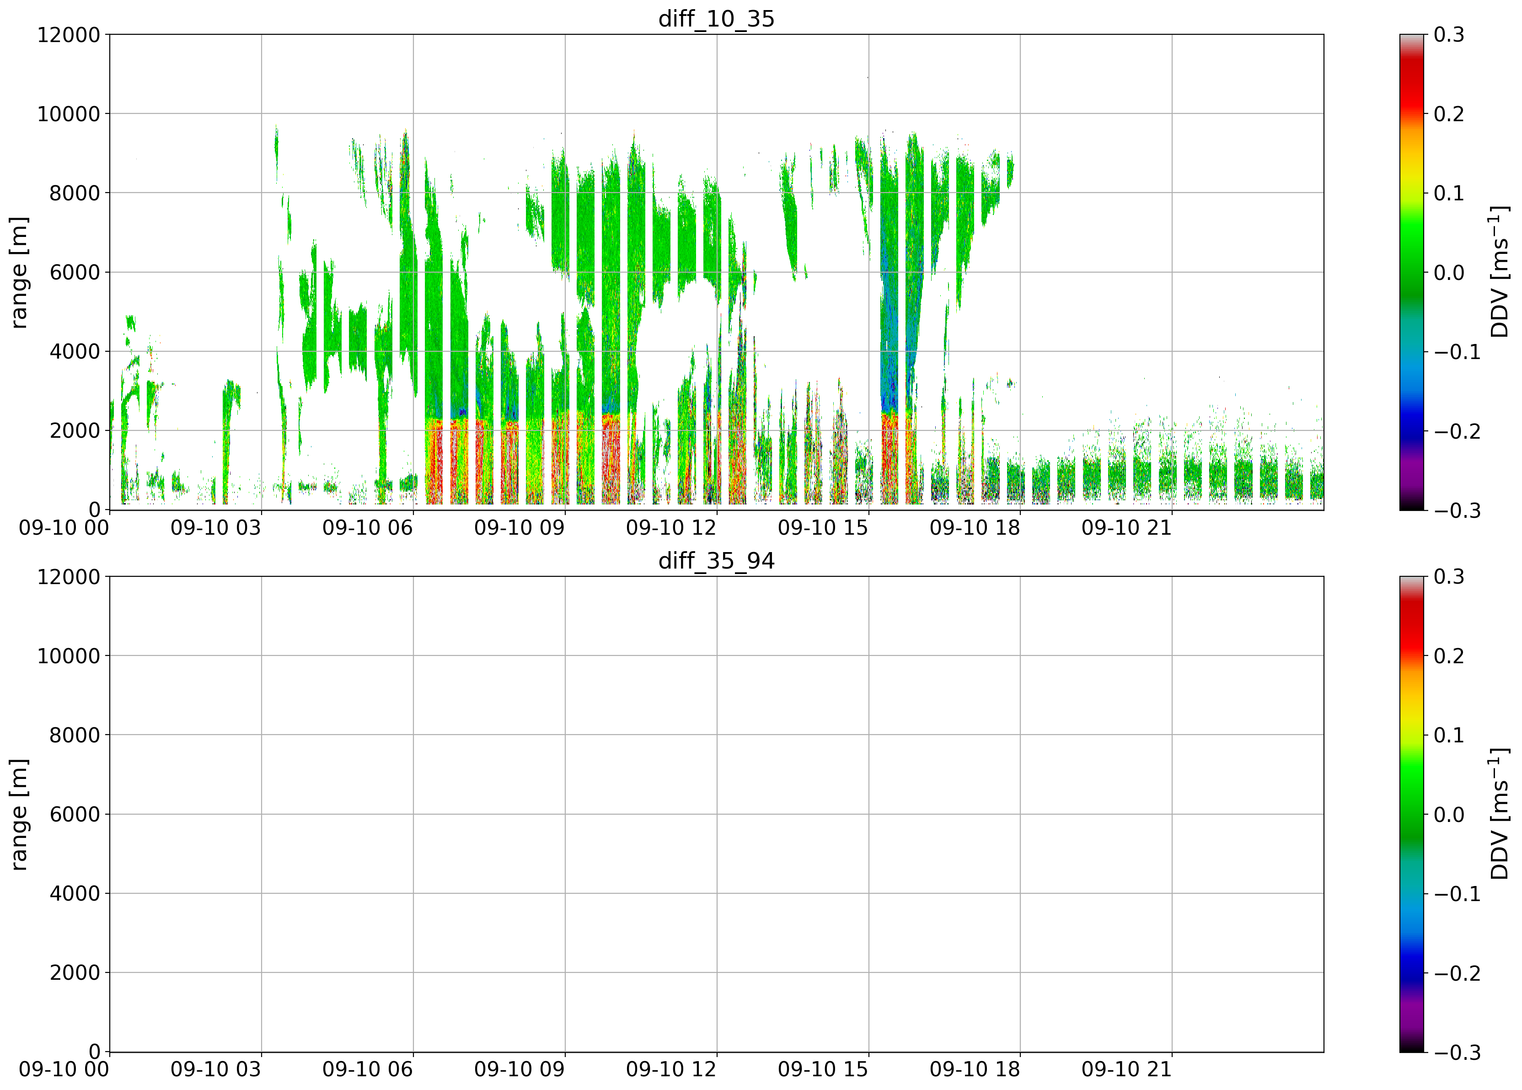The image size is (1522, 1090).
Task: Select top plot's "09-10 12" time tick
Action: [x=671, y=528]
